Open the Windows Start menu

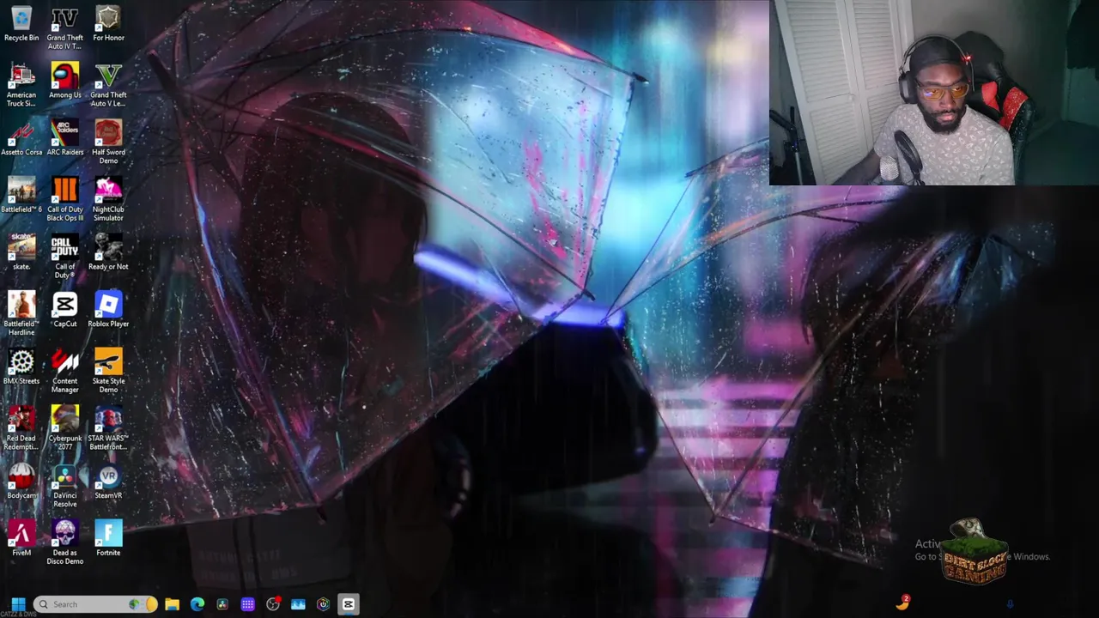[17, 604]
